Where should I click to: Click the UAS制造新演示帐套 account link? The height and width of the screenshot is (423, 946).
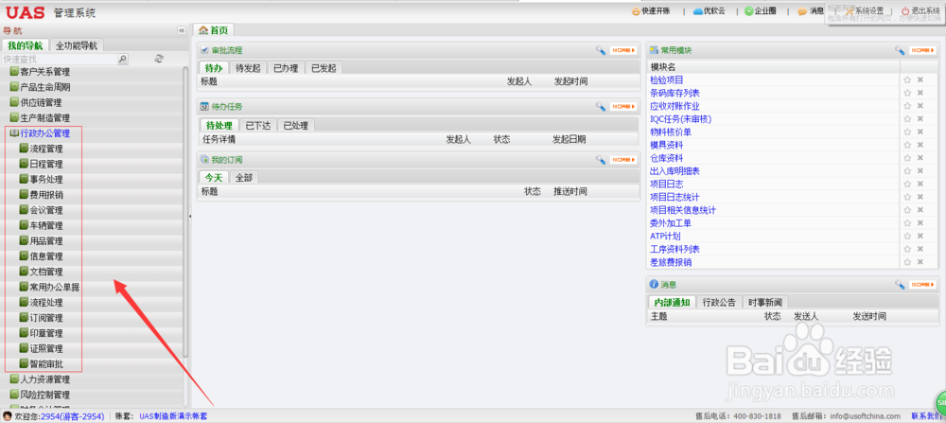173,416
